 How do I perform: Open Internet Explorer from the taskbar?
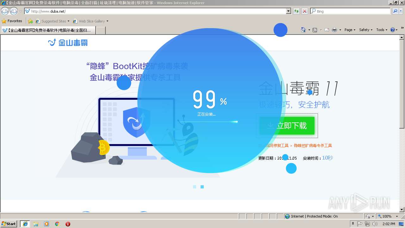(25, 224)
